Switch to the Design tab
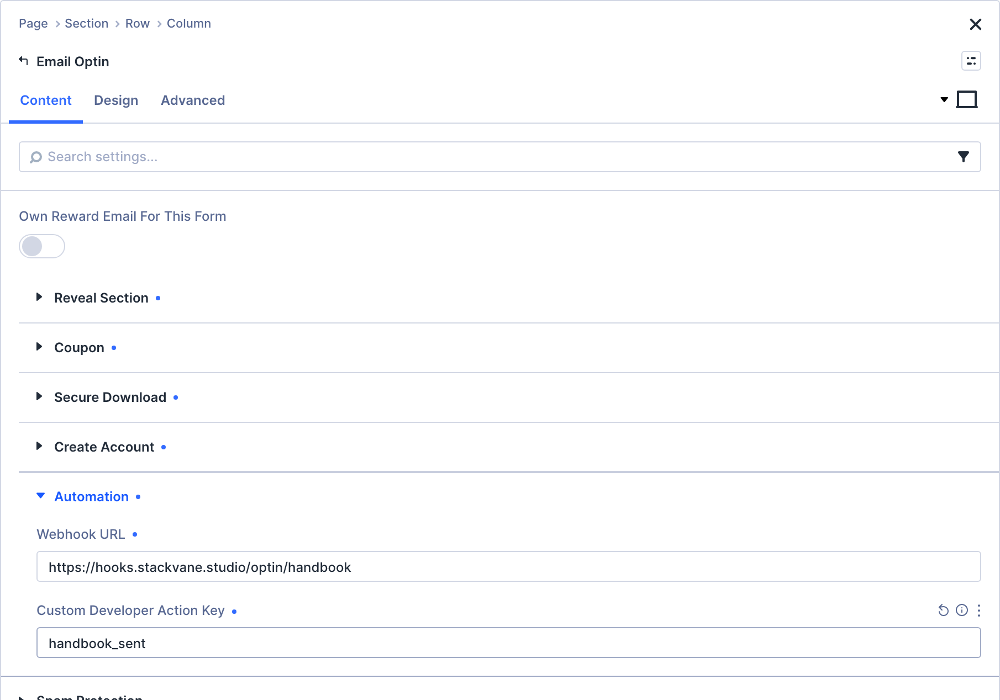This screenshot has height=700, width=1000. (116, 100)
